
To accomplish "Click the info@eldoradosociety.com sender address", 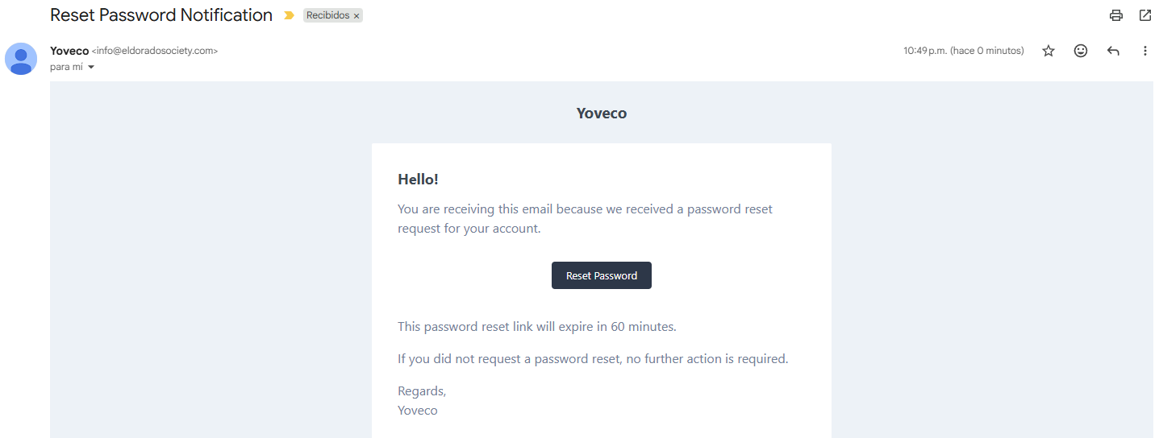I will 155,51.
